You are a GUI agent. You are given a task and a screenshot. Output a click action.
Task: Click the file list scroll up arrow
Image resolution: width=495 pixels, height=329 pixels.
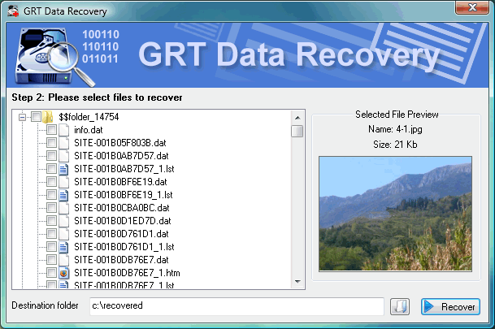coord(297,118)
